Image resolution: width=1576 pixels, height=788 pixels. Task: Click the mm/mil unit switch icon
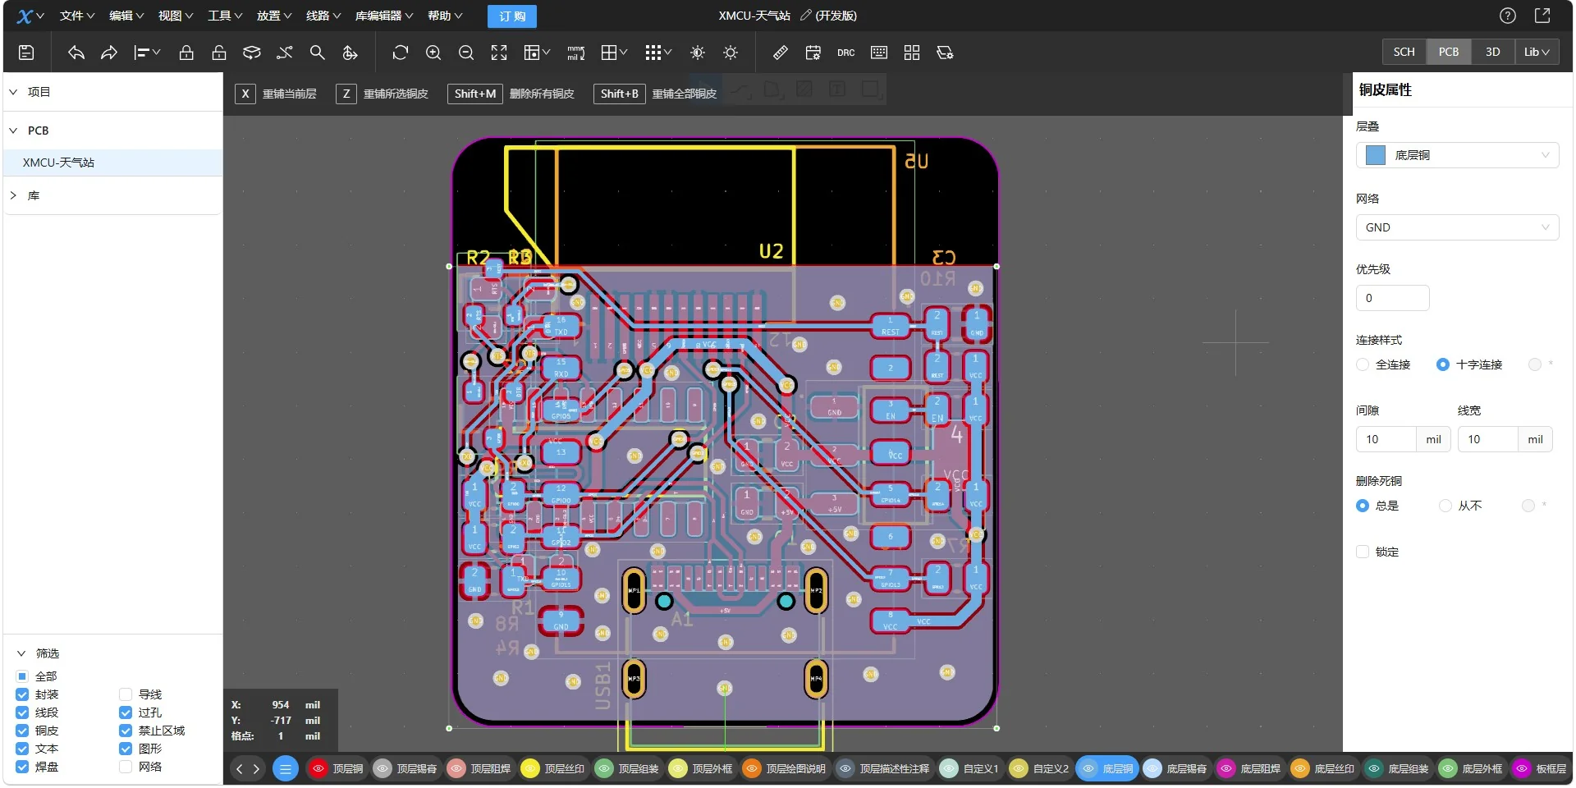575,53
